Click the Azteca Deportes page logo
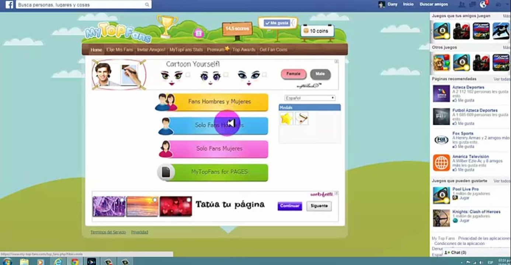Screen dimensions: 511x265 tap(441, 93)
